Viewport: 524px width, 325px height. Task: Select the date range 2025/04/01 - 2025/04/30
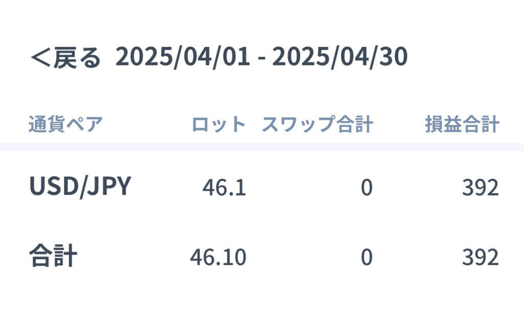[x=261, y=57]
